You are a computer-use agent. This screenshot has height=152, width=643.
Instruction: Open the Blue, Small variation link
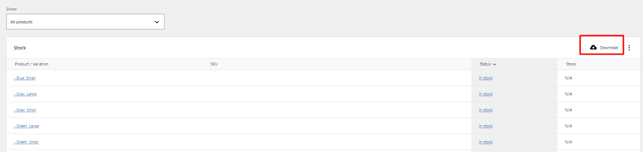click(x=25, y=78)
